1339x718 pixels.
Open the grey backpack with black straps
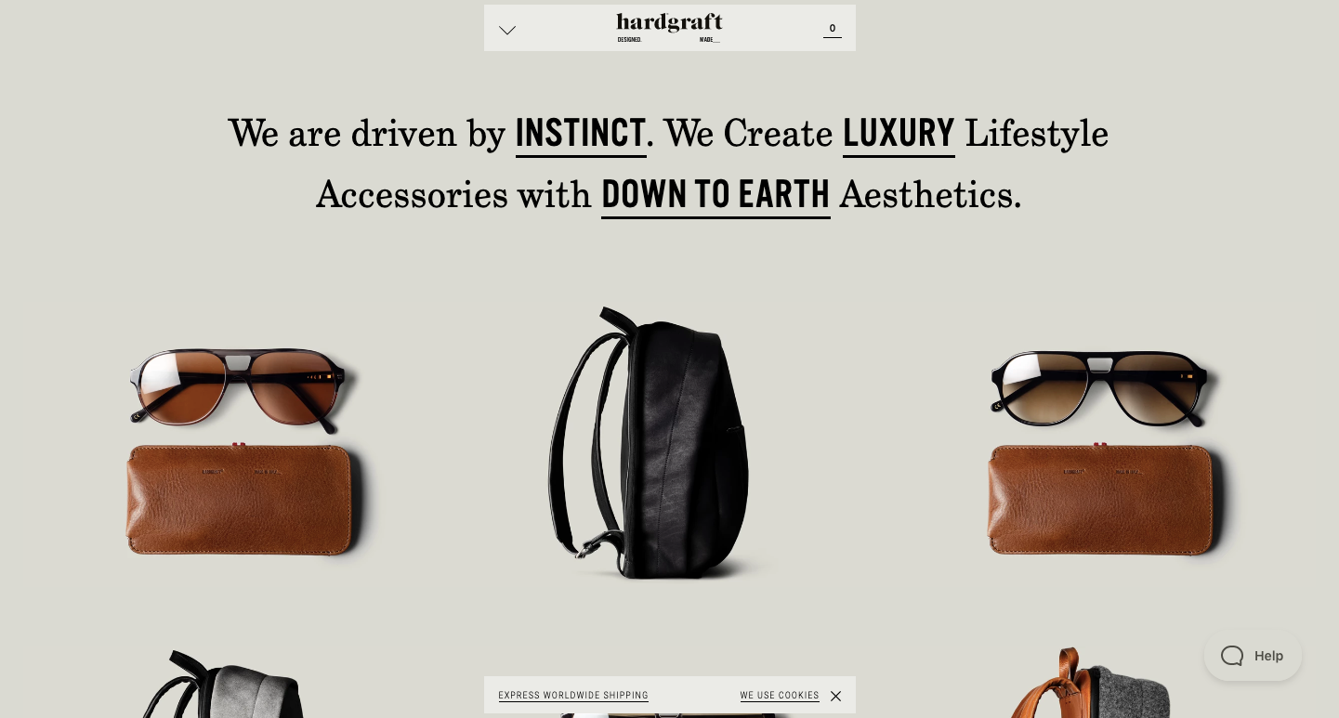point(223,684)
